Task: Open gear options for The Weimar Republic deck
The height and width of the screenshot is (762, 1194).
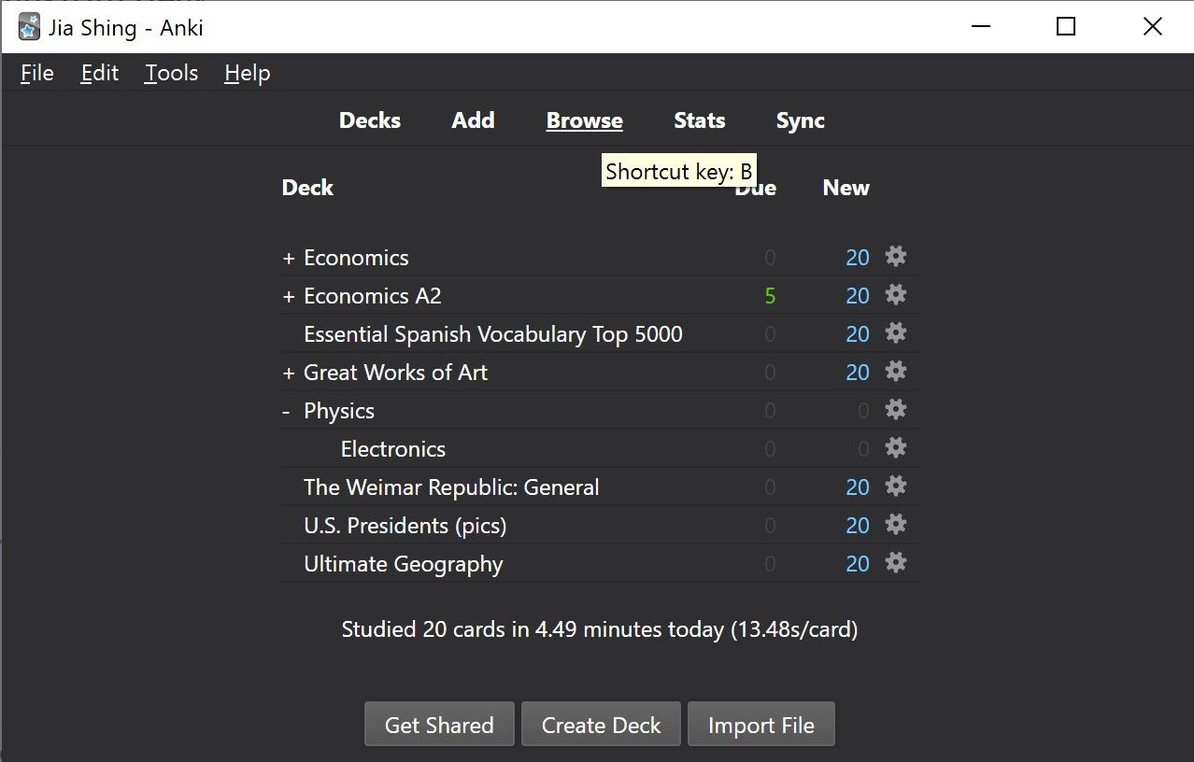Action: (896, 487)
